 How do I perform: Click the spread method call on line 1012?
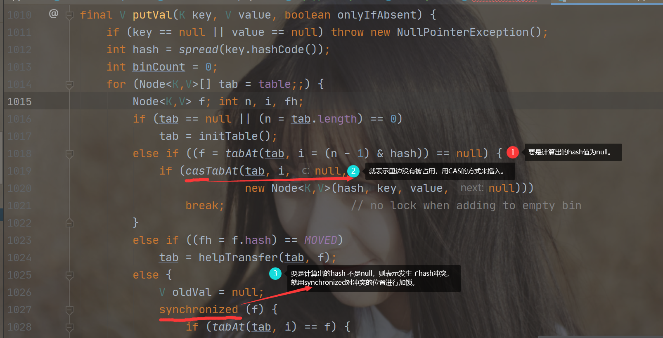[199, 50]
